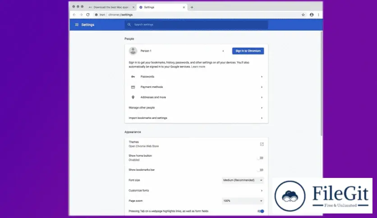Go forward with the forward arrow
Screen dimensions: 377x218
point(81,15)
